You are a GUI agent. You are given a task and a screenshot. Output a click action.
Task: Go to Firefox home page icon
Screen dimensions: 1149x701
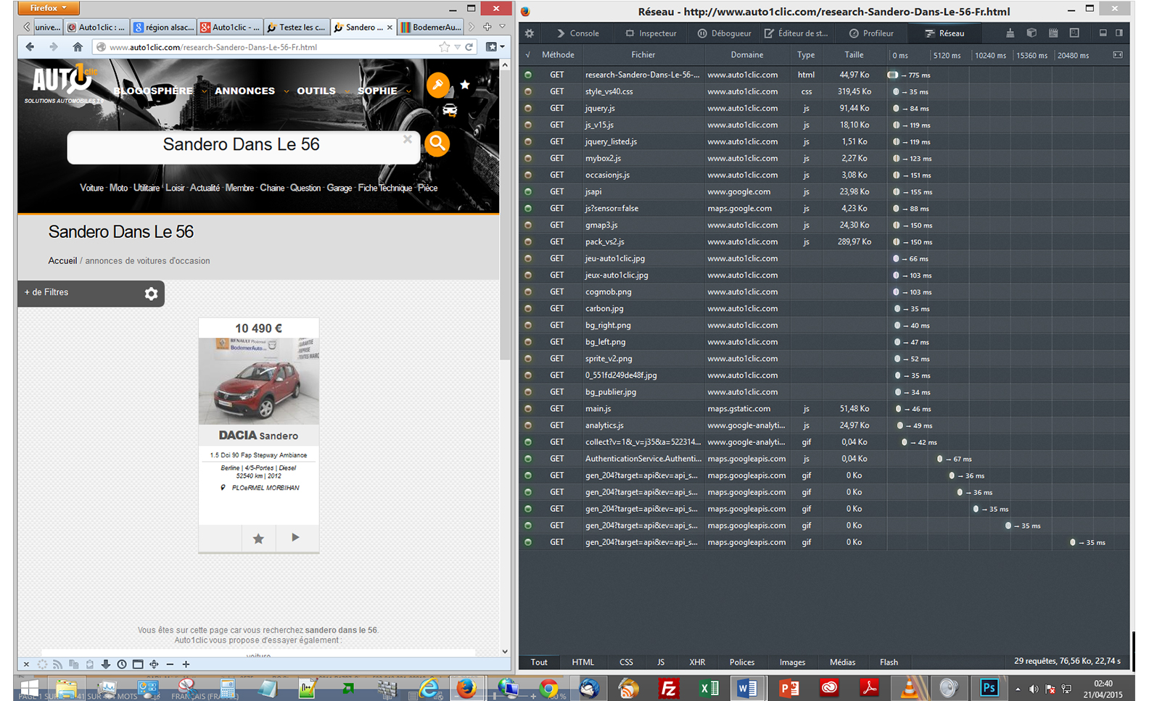point(78,46)
